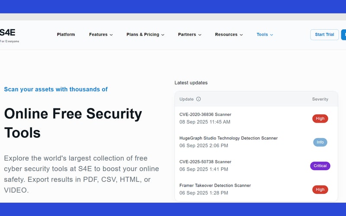Expand the Resources dropdown
This screenshot has height=216, width=346.
tap(229, 35)
